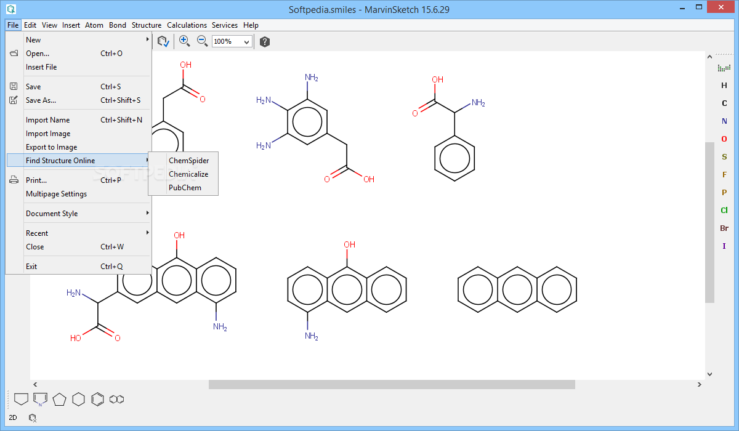The image size is (739, 431).
Task: Open help via the question mark icon
Action: point(265,42)
